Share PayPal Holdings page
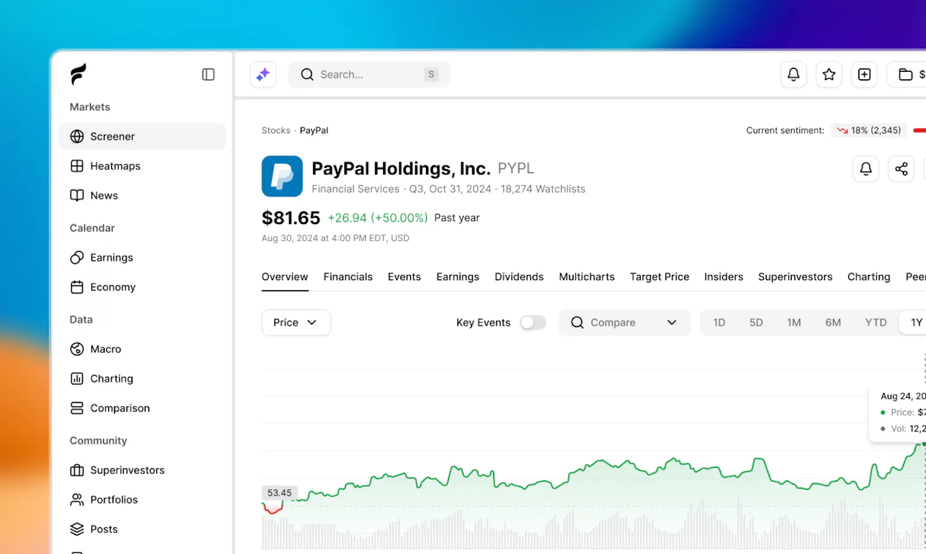 click(901, 169)
